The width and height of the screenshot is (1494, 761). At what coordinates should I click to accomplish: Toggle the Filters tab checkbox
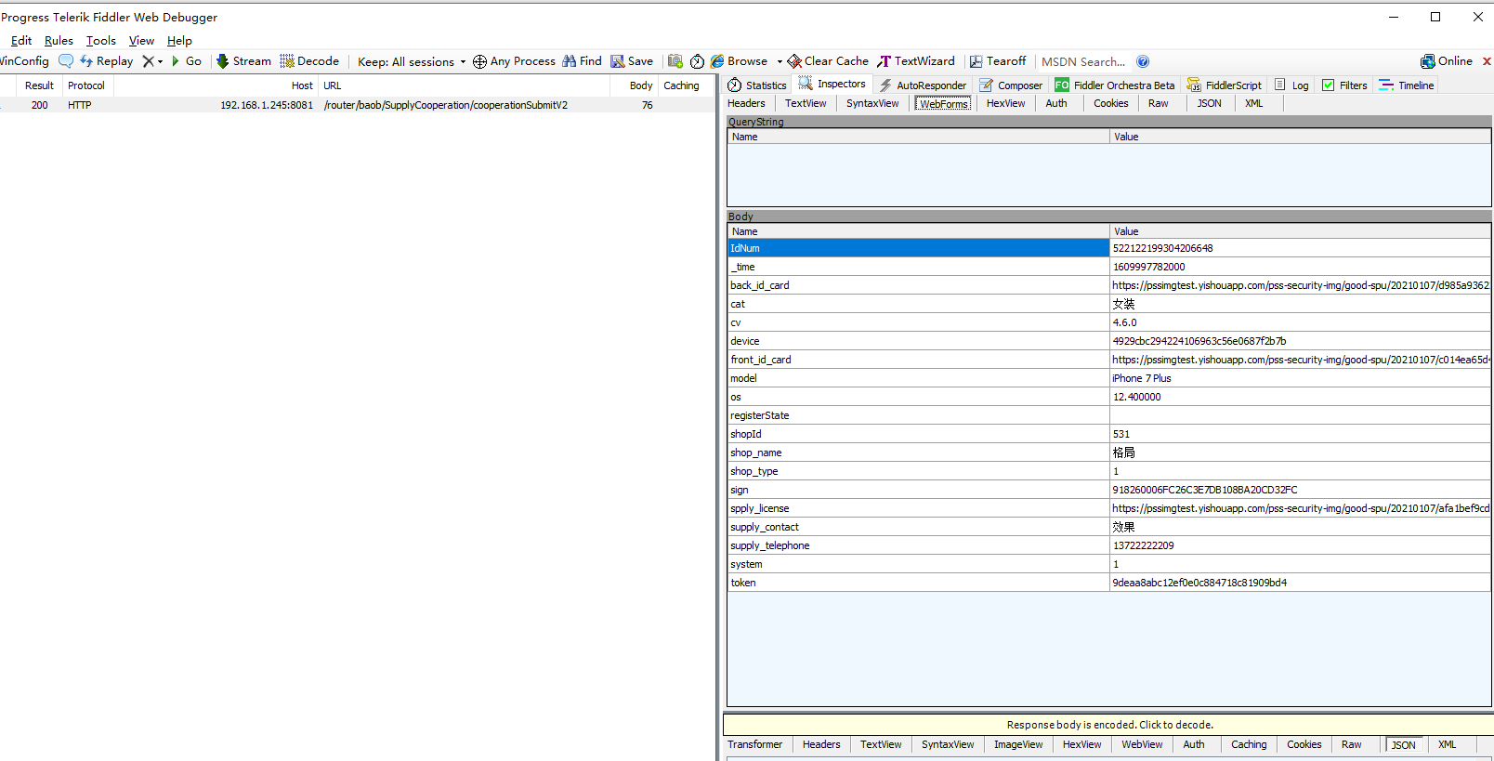pyautogui.click(x=1329, y=85)
